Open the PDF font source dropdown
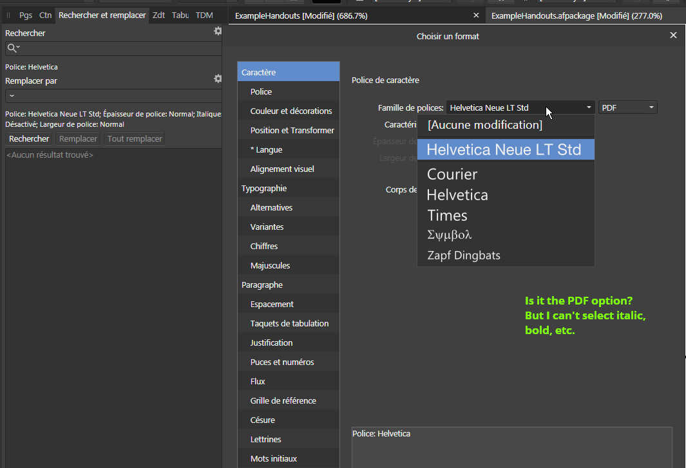 pos(628,108)
